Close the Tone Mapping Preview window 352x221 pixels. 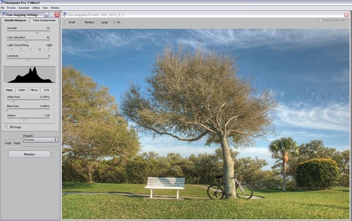tap(347, 15)
